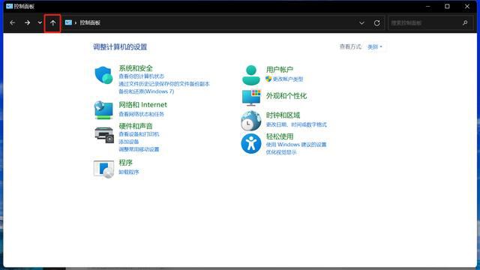Screen dimensions: 480x270
Task: Select 控制面板 breadcrumb in address bar
Action: point(90,22)
